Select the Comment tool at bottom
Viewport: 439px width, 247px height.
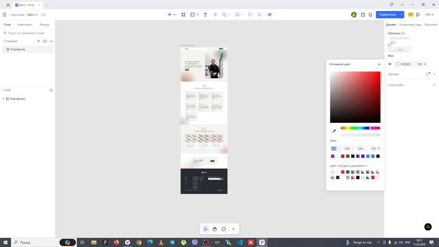click(x=224, y=229)
